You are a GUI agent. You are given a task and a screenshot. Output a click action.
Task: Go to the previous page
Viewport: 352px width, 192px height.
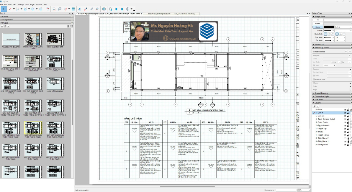(116, 9)
